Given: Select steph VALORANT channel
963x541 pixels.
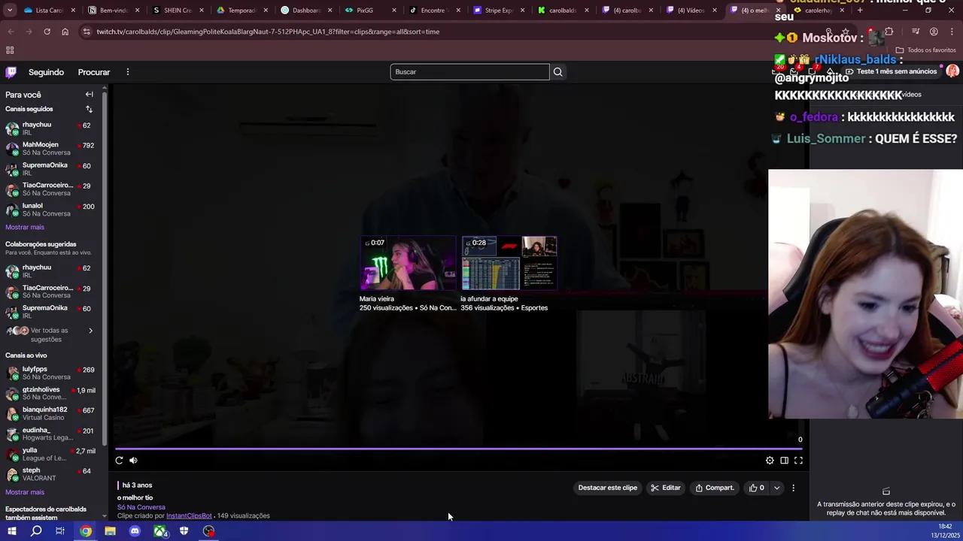Looking at the screenshot, I should pos(53,475).
